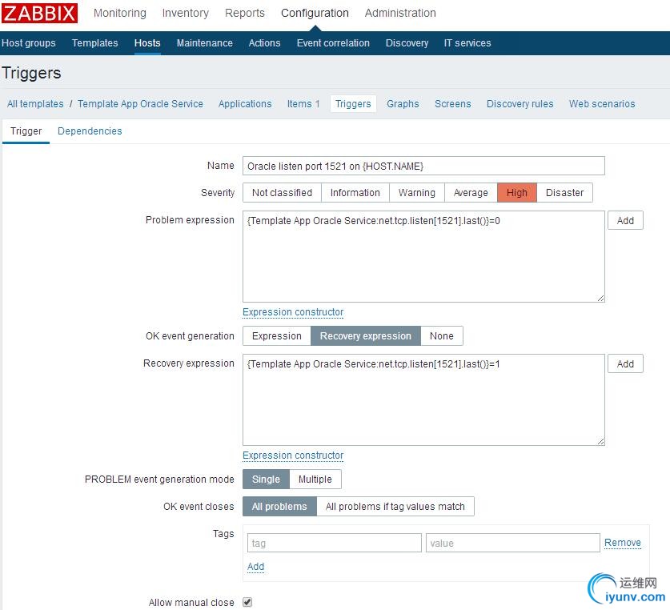Go to Host groups submenu
This screenshot has height=610, width=670.
(x=29, y=42)
